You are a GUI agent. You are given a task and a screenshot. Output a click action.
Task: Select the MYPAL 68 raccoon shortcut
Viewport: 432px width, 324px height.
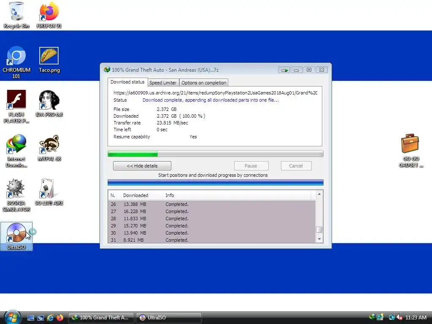(49, 148)
